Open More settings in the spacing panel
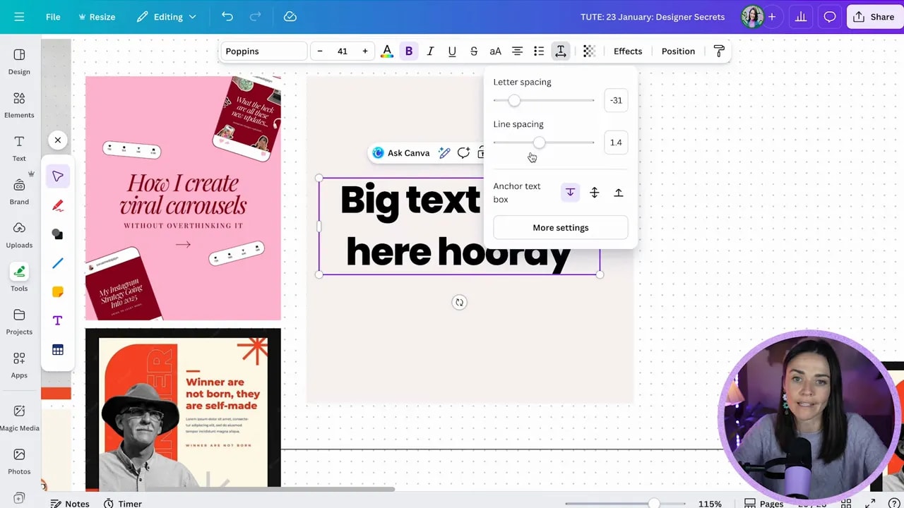 point(560,227)
